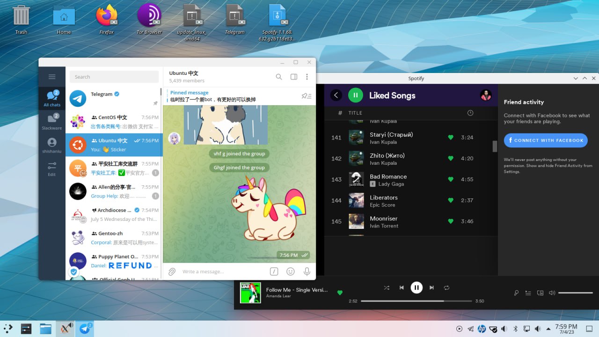Image resolution: width=599 pixels, height=337 pixels.
Task: Open the KDE application launcher
Action: [9, 329]
